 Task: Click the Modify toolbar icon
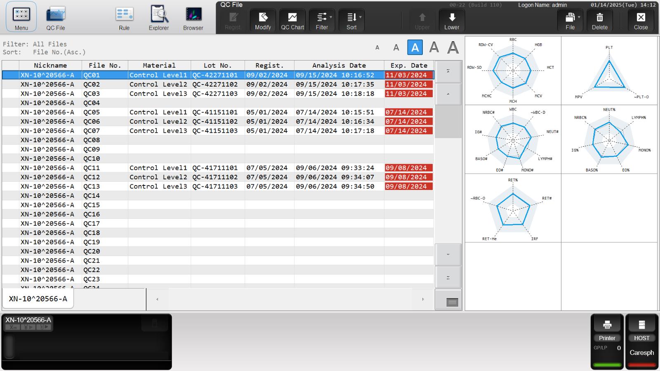pos(263,21)
